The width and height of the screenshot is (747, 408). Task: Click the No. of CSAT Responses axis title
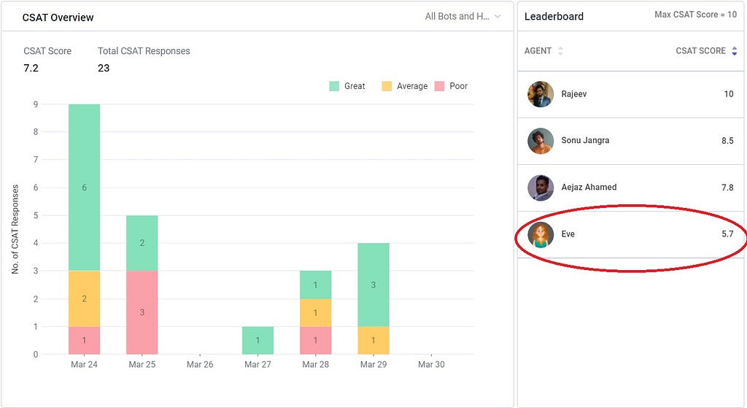[15, 229]
